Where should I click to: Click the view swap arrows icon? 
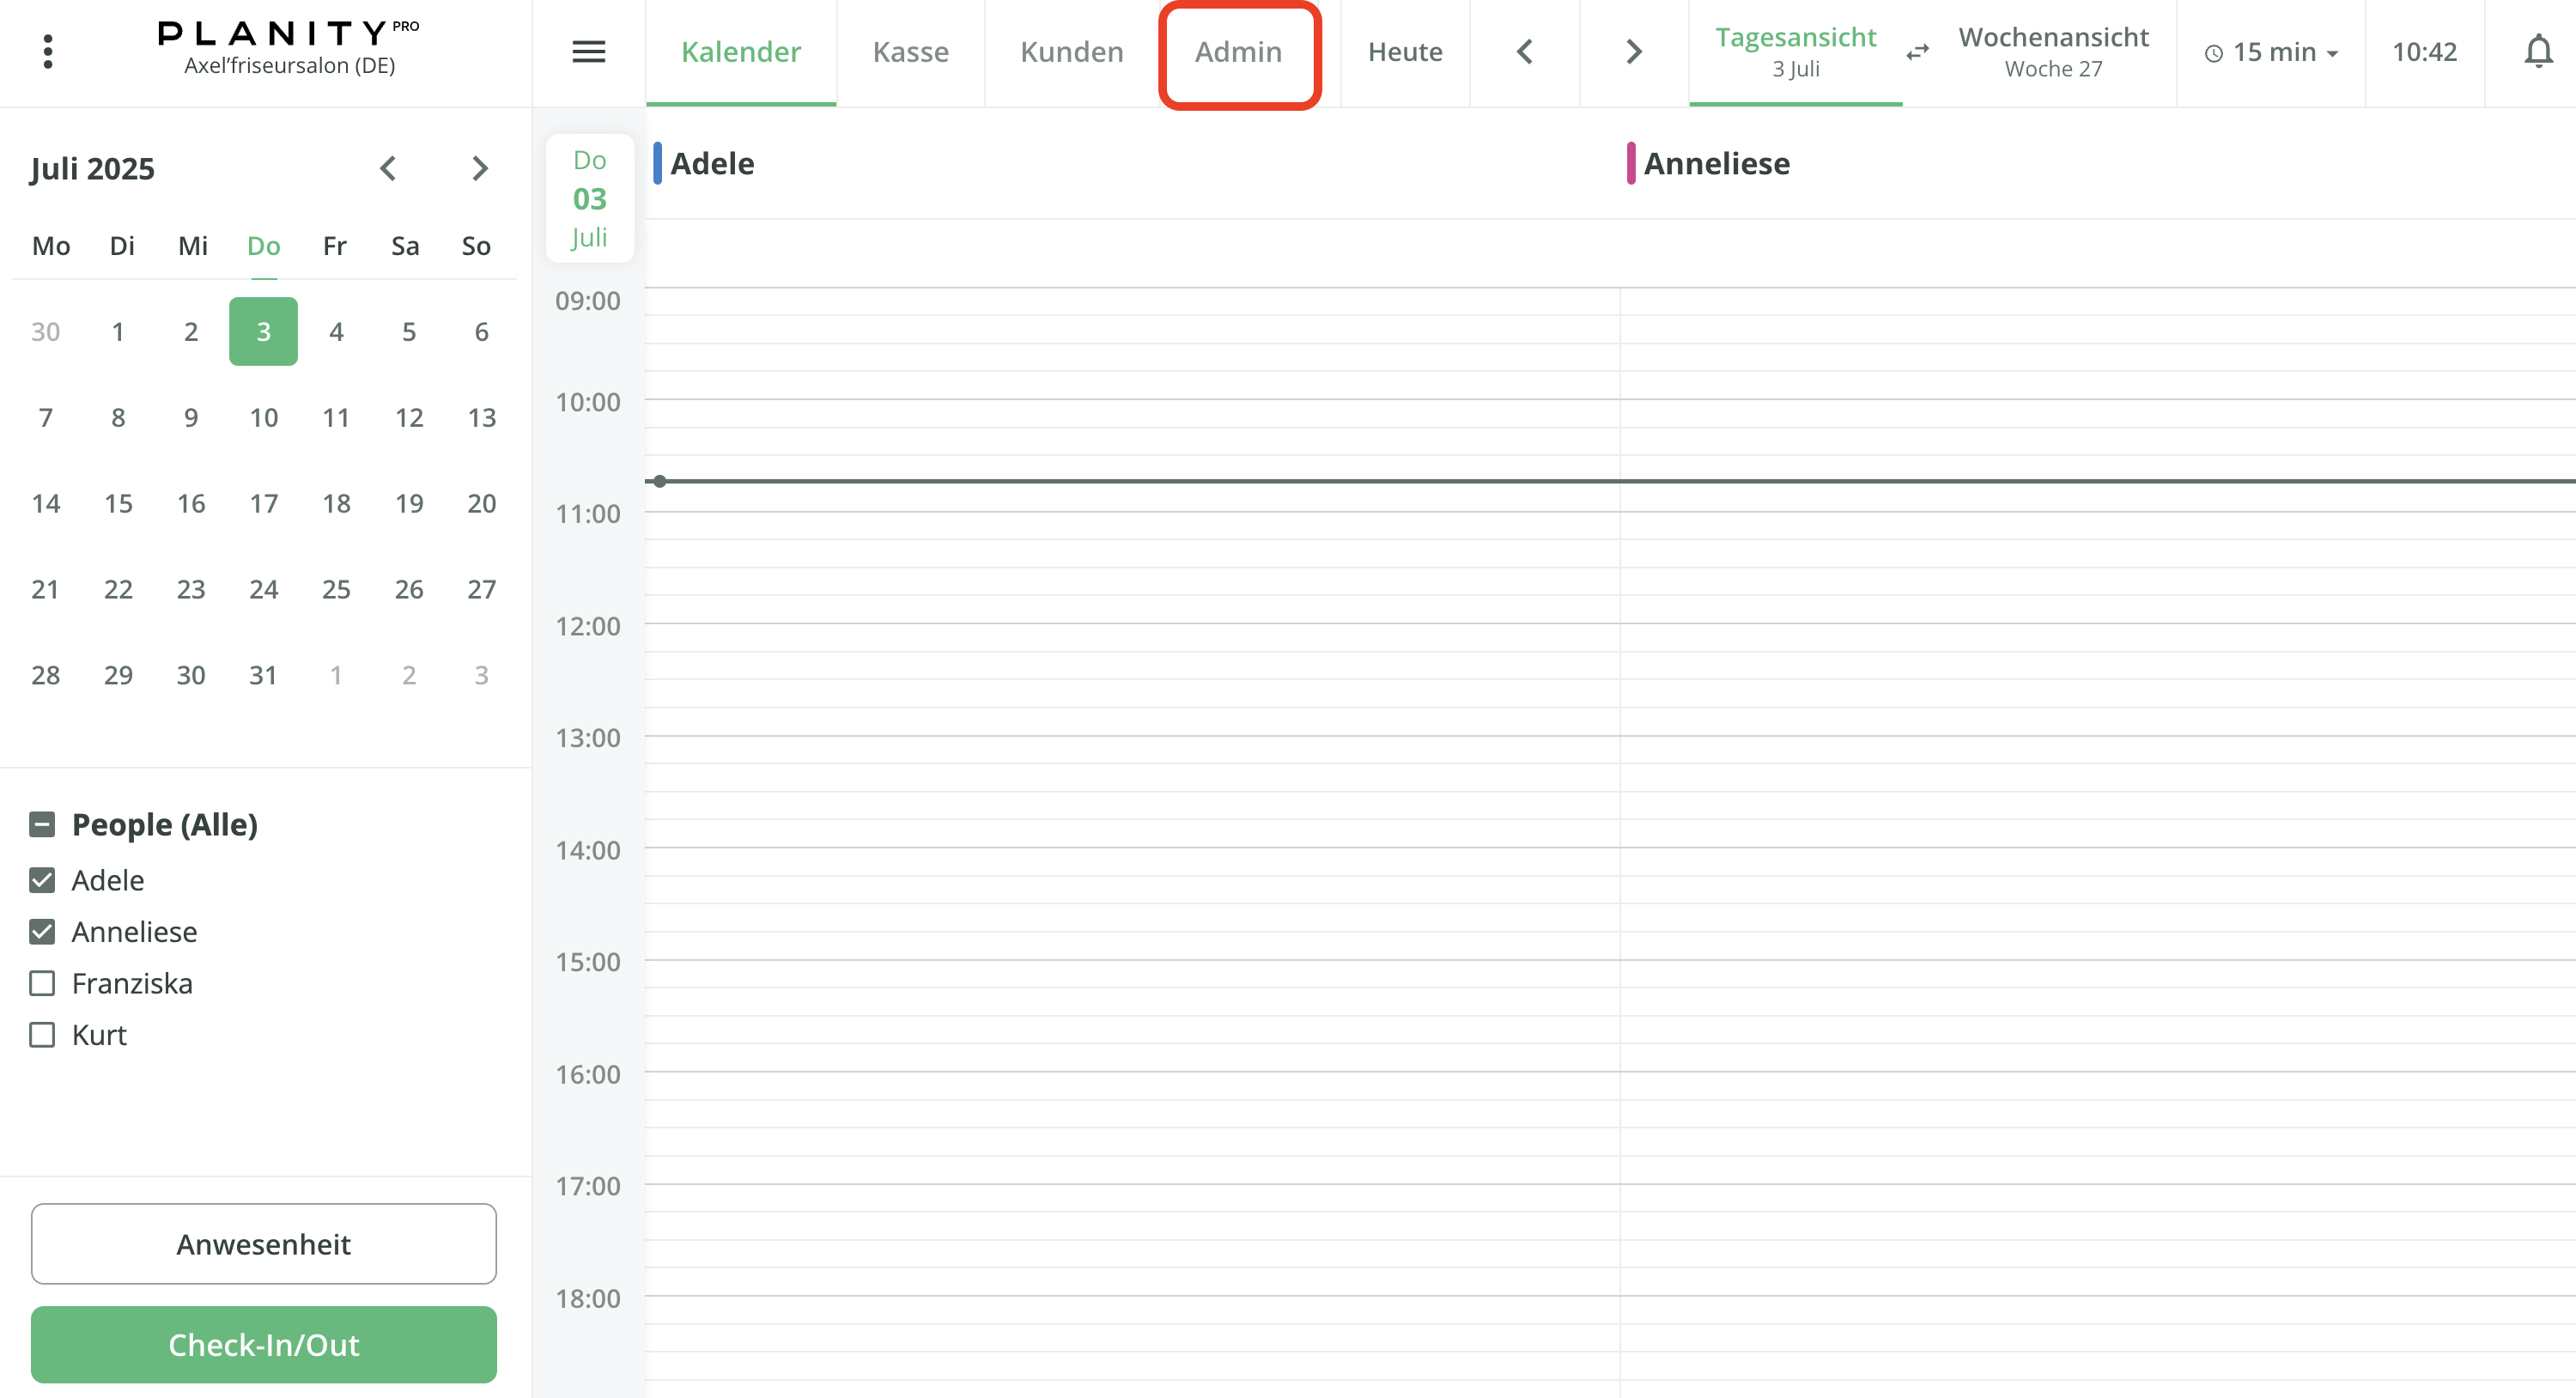pyautogui.click(x=1917, y=52)
